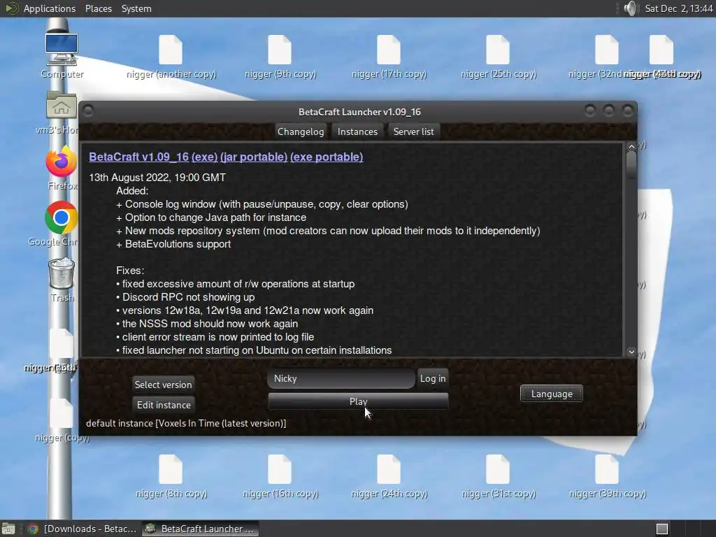
Task: Click the volume speaker icon in top panel
Action: coord(630,8)
